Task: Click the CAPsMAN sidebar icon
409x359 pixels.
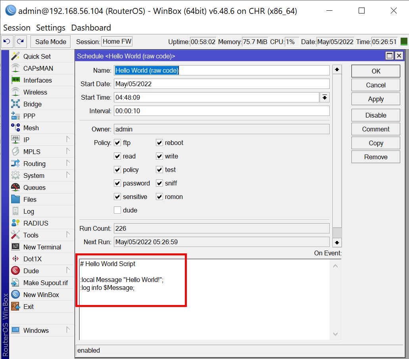Action: tap(15, 68)
